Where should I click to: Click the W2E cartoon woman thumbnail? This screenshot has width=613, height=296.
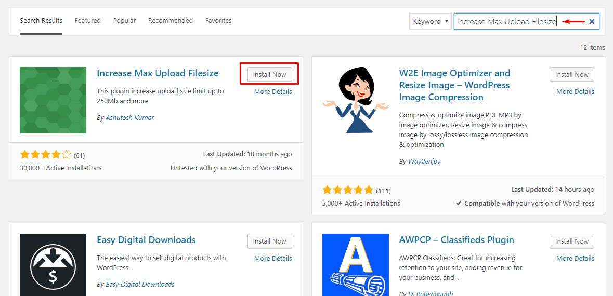tap(356, 100)
